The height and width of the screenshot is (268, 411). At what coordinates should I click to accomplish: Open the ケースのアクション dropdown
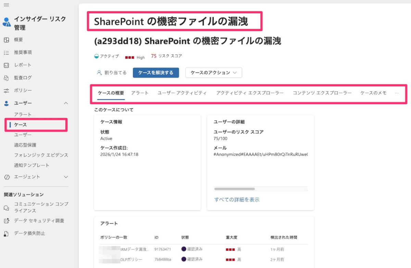point(214,73)
